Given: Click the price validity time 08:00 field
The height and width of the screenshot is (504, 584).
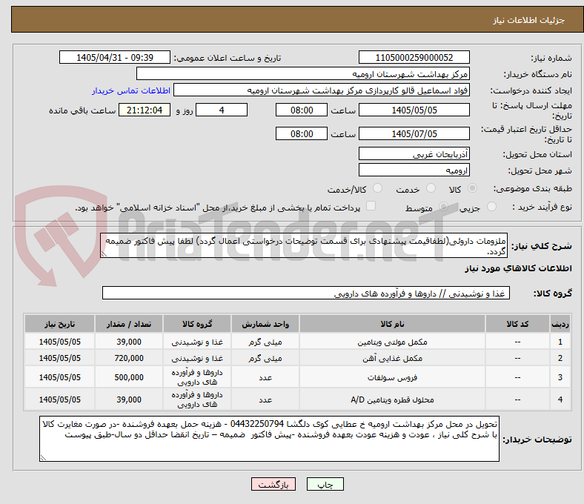Looking at the screenshot, I should pos(302,133).
